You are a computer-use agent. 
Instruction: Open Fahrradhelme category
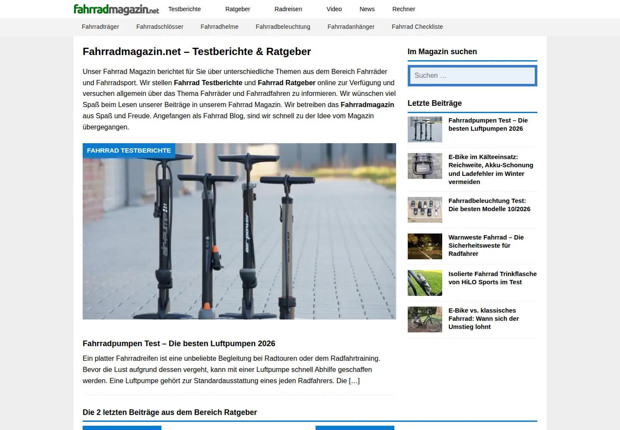coord(220,27)
